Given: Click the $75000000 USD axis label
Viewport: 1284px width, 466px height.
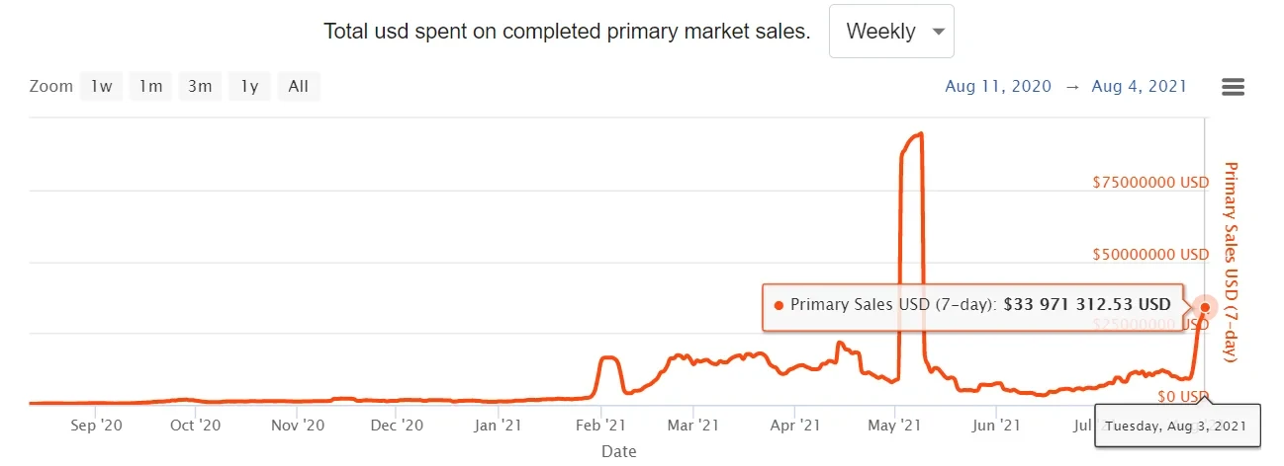Looking at the screenshot, I should point(1150,183).
